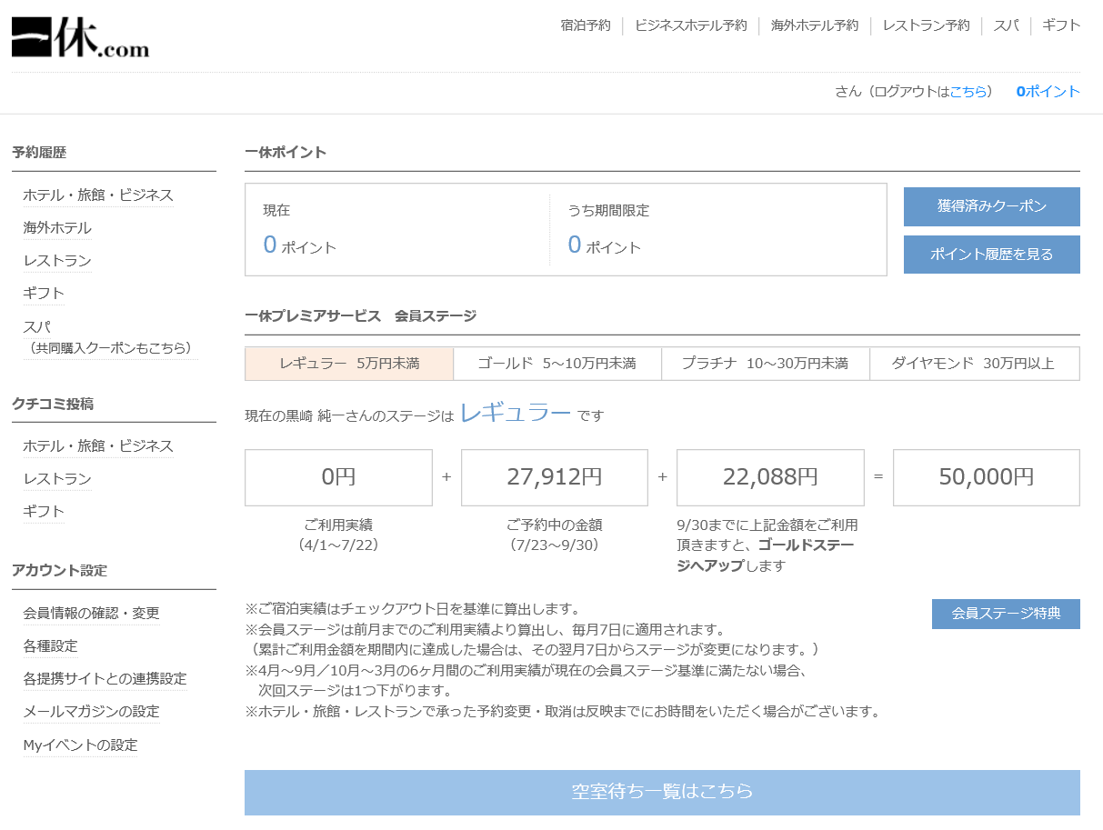Click the うち期間限定 0 ポイント value
Image resolution: width=1103 pixels, height=830 pixels.
click(x=604, y=245)
